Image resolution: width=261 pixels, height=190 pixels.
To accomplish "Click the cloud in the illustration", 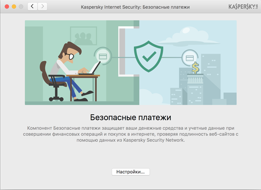I will [189, 37].
